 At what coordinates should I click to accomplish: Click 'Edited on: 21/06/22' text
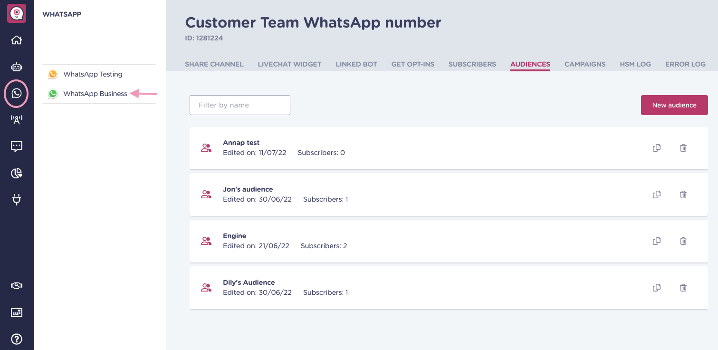(256, 246)
